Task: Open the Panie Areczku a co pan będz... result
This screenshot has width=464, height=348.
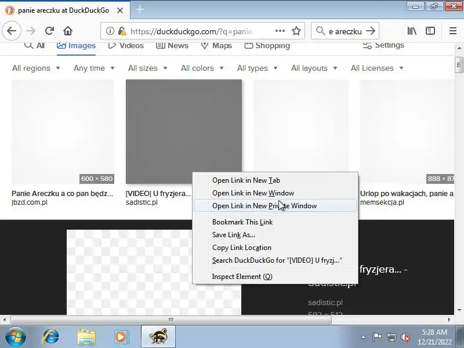Action: click(63, 194)
